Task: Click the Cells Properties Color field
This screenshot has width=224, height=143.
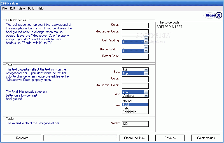Action: tap(135, 25)
